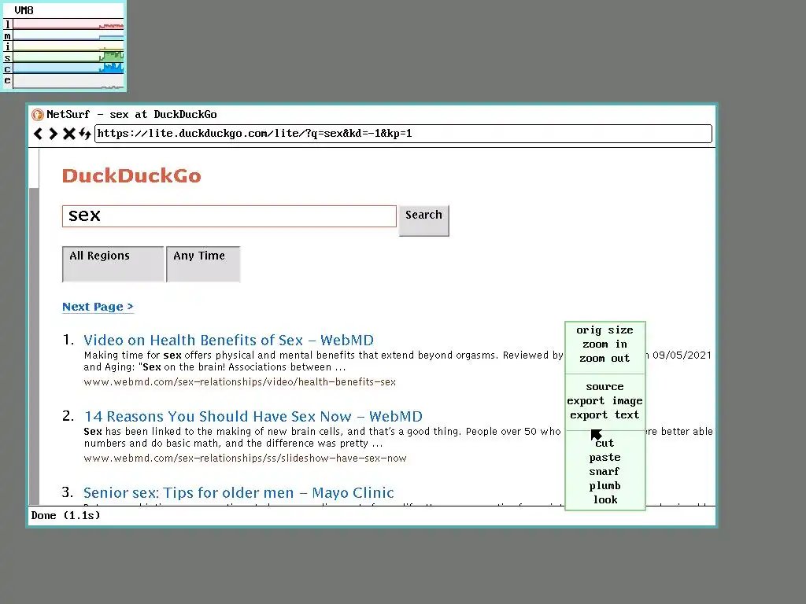The width and height of the screenshot is (806, 604).
Task: Click the 'm' graph row in VM8 stats
Action: (x=64, y=35)
